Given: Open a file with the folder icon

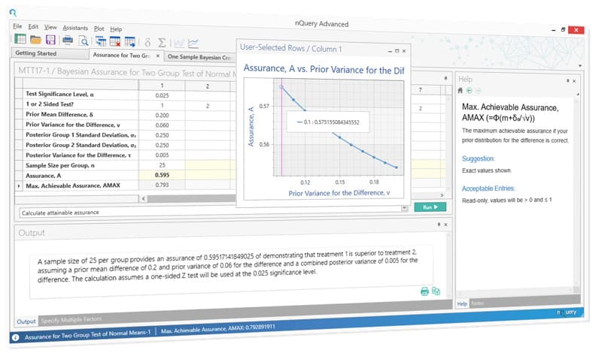Looking at the screenshot, I should click(35, 40).
